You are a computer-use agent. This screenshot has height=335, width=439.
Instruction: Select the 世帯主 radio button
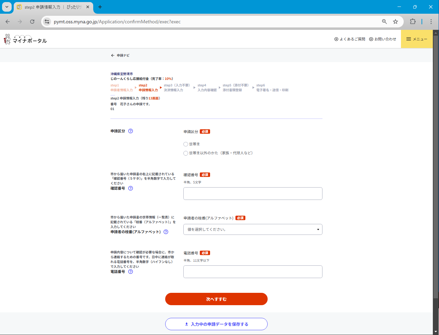click(186, 144)
